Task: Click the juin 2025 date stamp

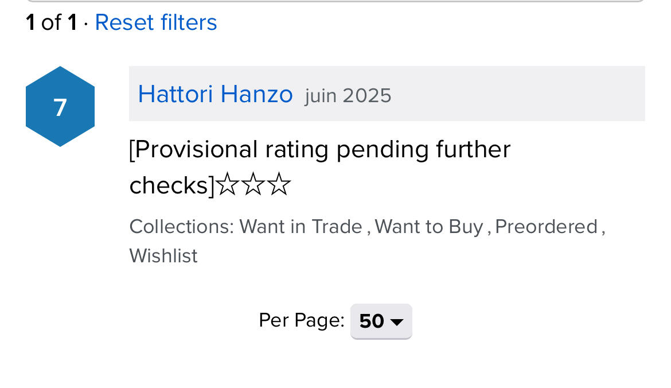Action: (348, 95)
